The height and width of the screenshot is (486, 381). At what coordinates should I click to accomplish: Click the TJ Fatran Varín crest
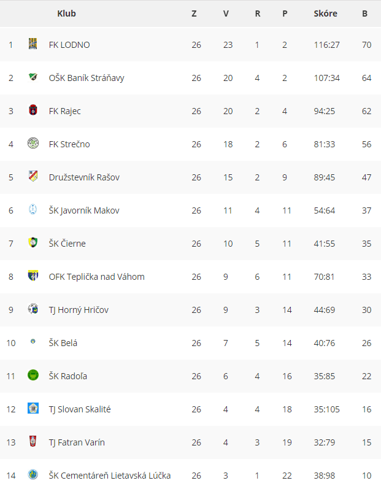pos(33,441)
